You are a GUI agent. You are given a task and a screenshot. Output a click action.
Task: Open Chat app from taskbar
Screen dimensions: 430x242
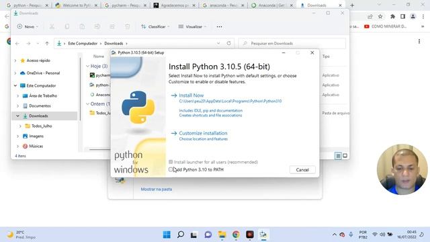coord(208,235)
